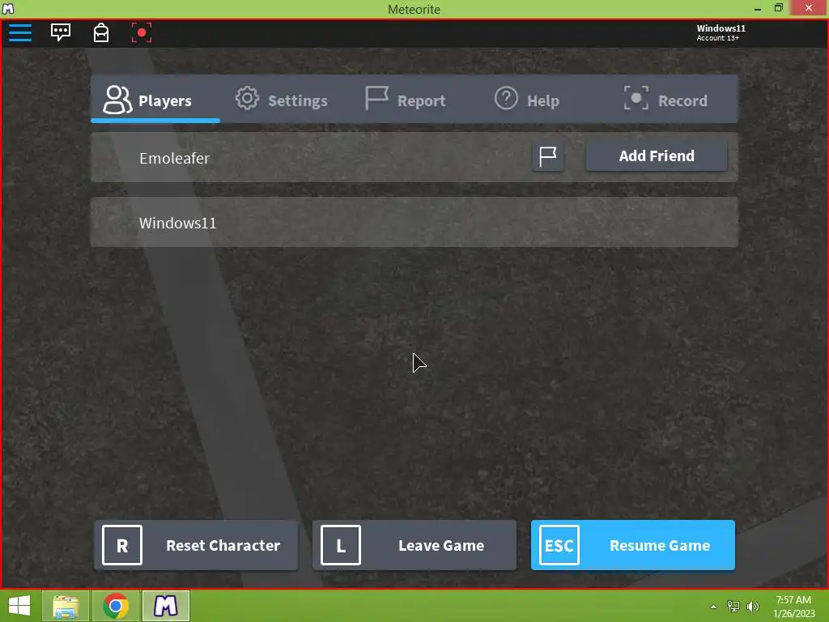The image size is (829, 622).
Task: Switch to the Settings tab
Action: point(281,100)
